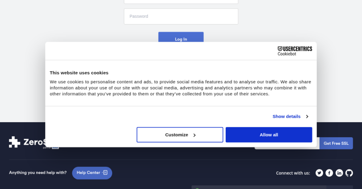Screen dimensions: 362x189
Task: Click the chevron arrow on Customize button
Action: point(194,135)
